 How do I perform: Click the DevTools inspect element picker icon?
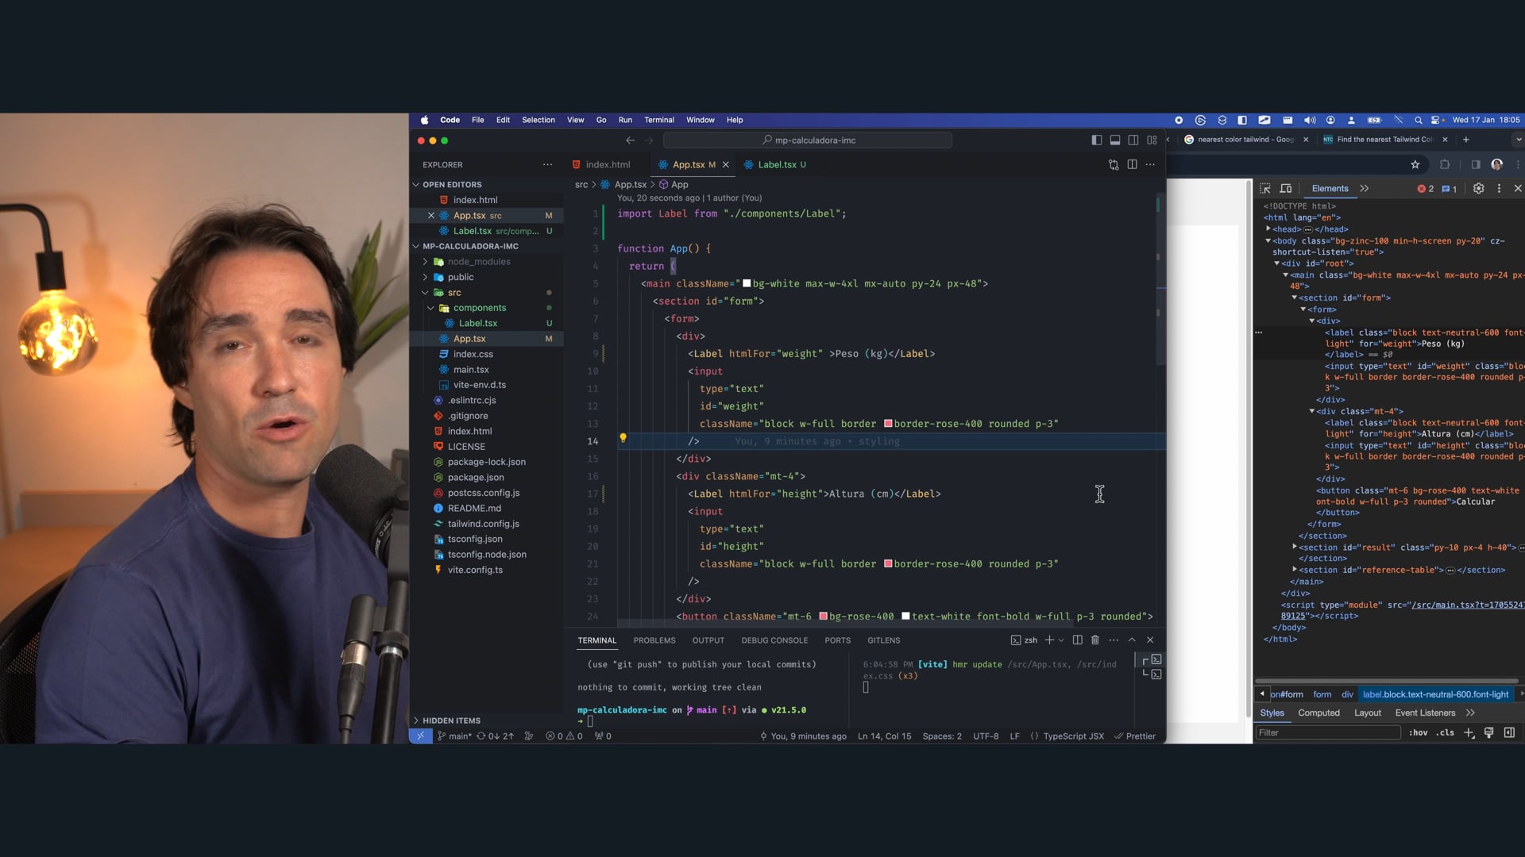[x=1265, y=189]
